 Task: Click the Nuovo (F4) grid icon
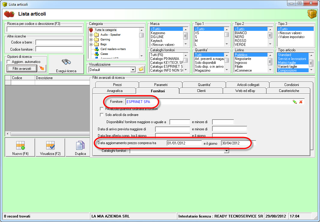[20, 146]
